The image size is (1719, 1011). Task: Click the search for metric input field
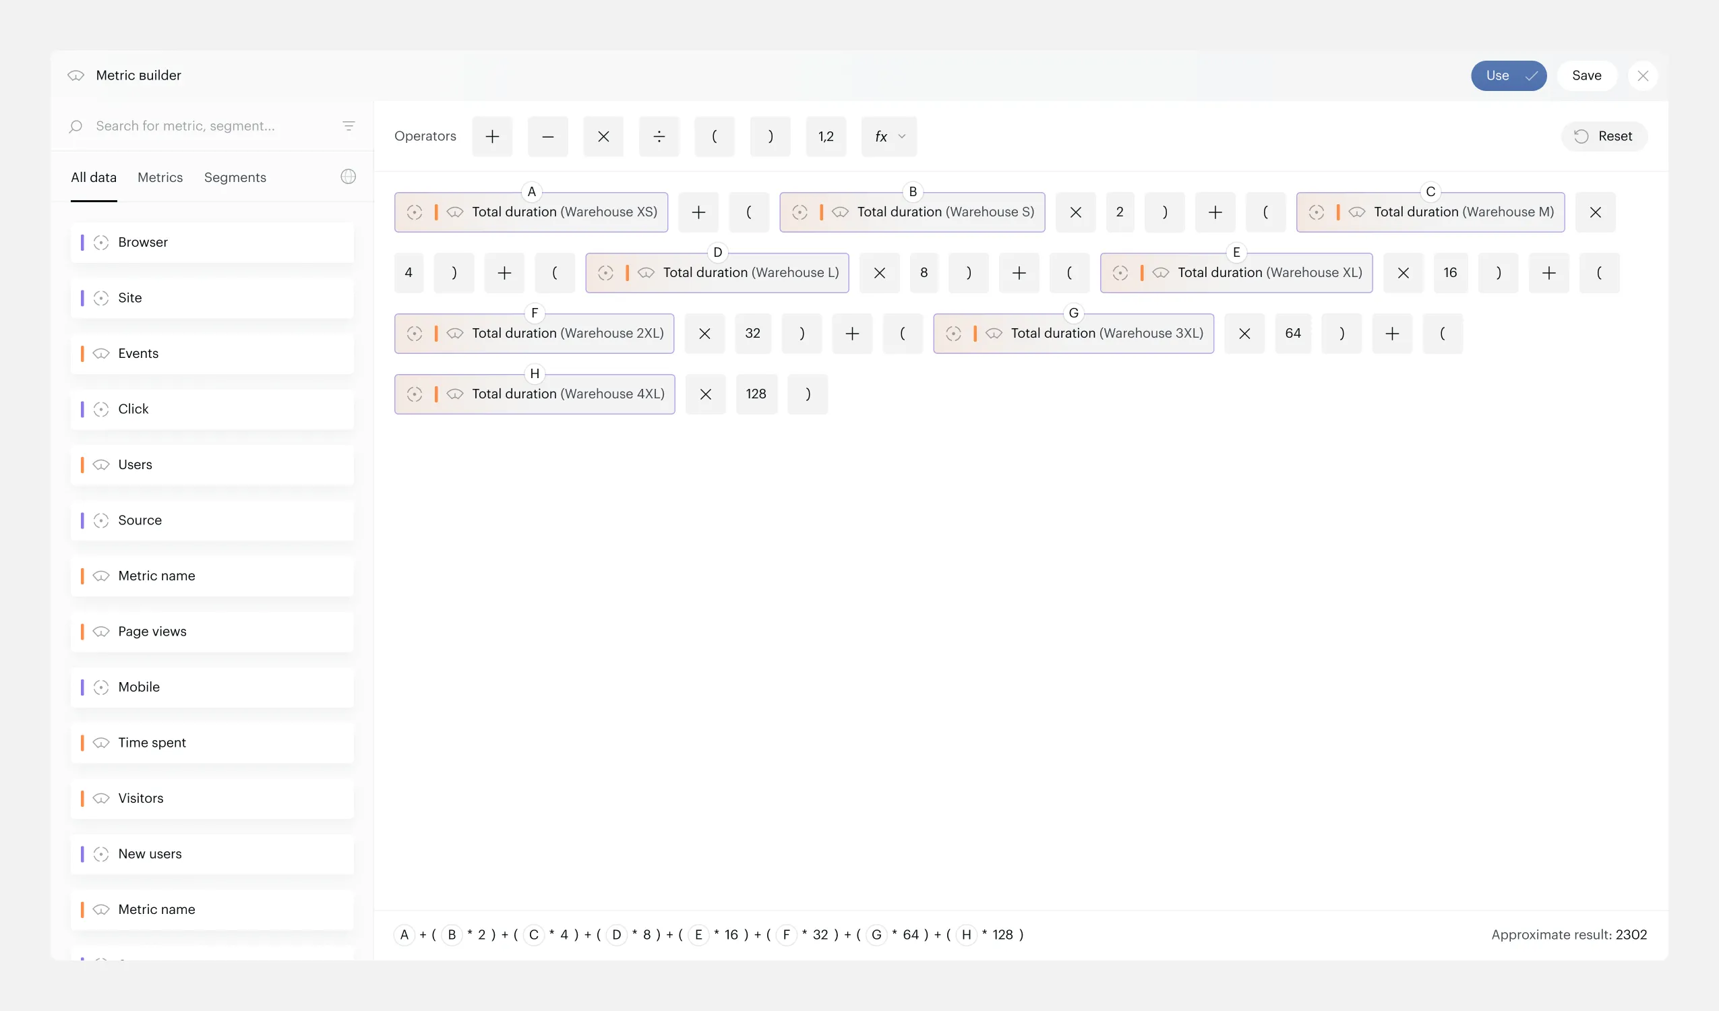point(212,126)
